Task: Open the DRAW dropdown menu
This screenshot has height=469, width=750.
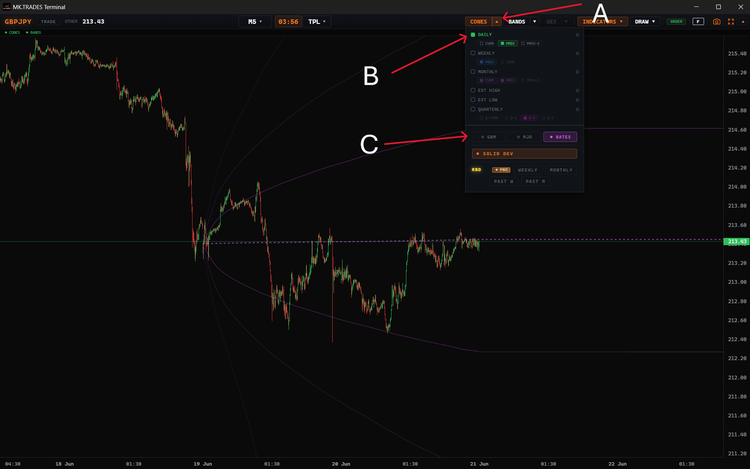Action: (645, 22)
